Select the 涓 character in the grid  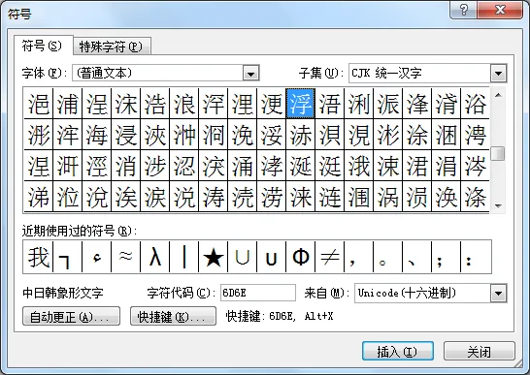[x=446, y=166]
